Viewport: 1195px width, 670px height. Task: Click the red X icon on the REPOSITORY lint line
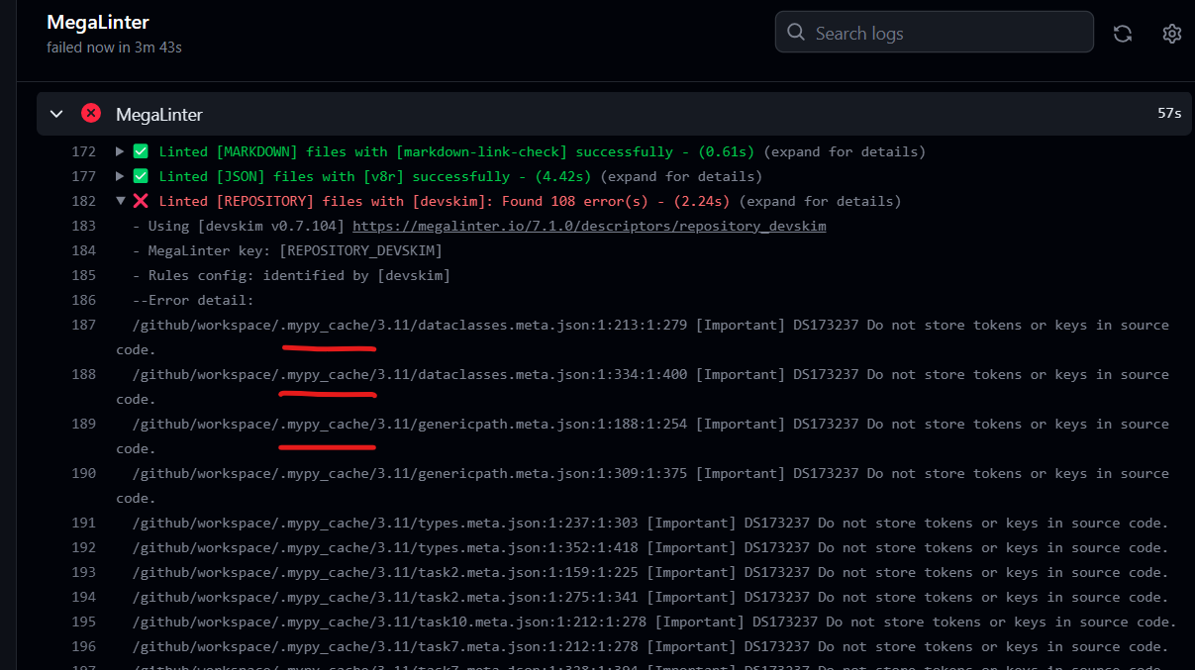click(x=141, y=200)
